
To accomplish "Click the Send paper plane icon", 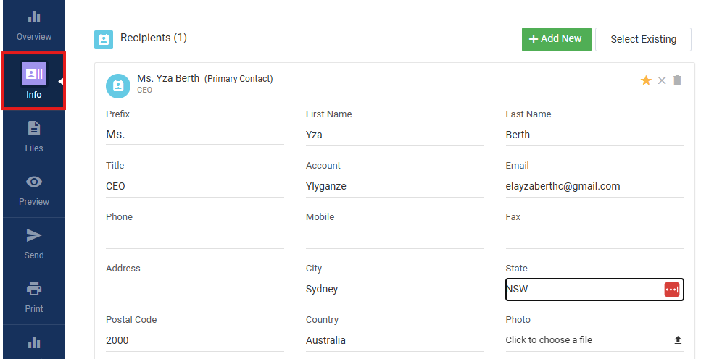I will pos(34,235).
